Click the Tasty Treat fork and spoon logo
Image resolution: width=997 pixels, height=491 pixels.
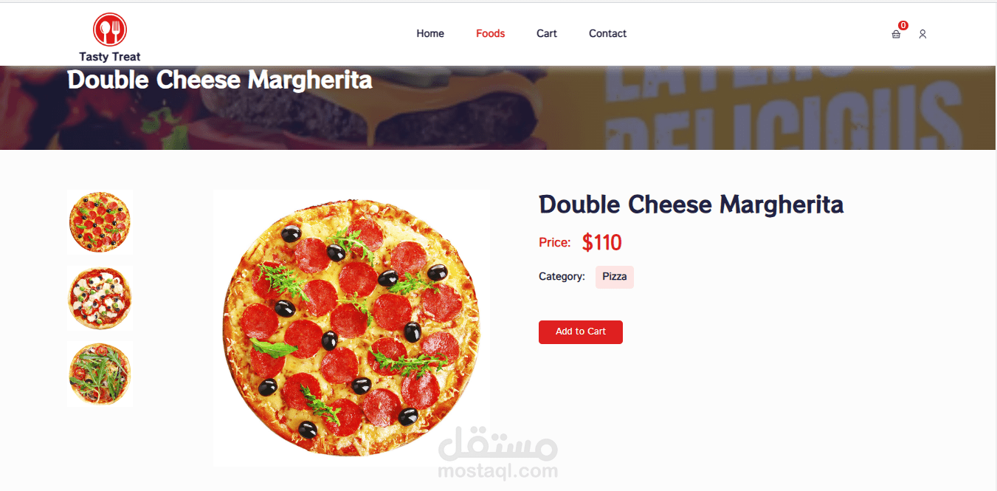[x=110, y=30]
